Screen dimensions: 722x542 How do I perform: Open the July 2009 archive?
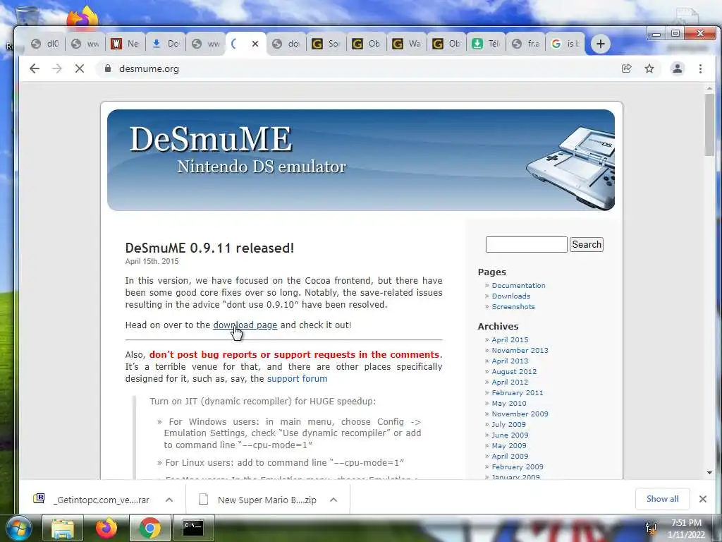tap(508, 424)
